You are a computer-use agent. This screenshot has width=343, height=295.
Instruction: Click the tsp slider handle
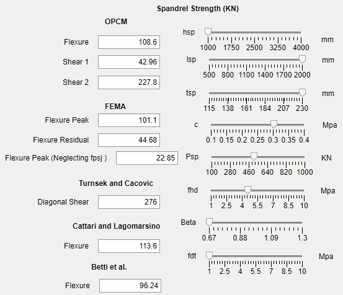302,92
